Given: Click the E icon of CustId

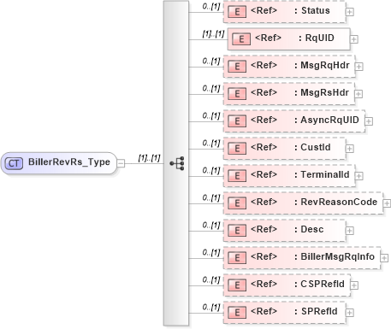Looking at the screenshot, I should click(237, 149).
